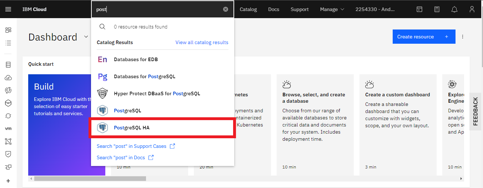
Task: Click the elephant icon beside PostgreSQL HA
Action: 102,128
